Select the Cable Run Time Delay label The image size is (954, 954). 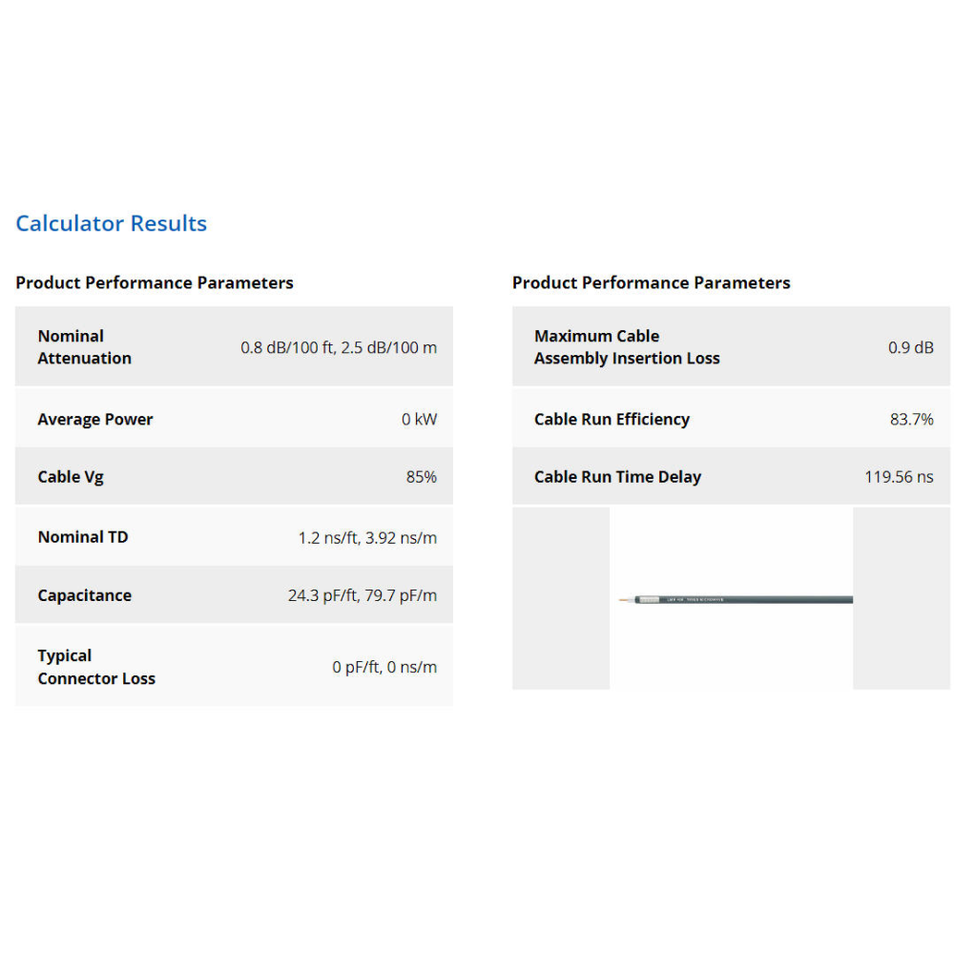pos(617,477)
